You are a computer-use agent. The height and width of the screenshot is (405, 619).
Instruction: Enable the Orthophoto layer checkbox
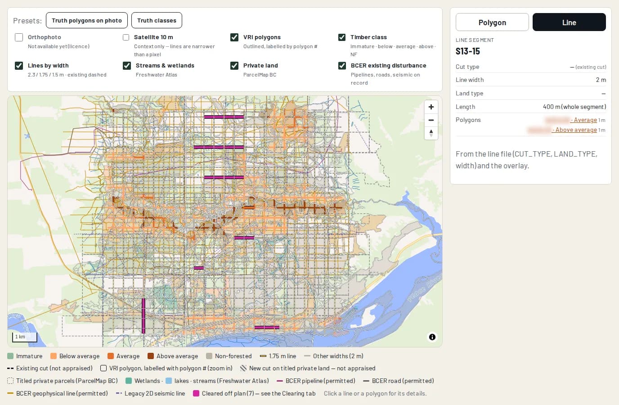pos(19,37)
